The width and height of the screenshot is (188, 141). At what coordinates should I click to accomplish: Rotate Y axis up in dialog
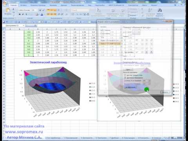[x=147, y=44]
